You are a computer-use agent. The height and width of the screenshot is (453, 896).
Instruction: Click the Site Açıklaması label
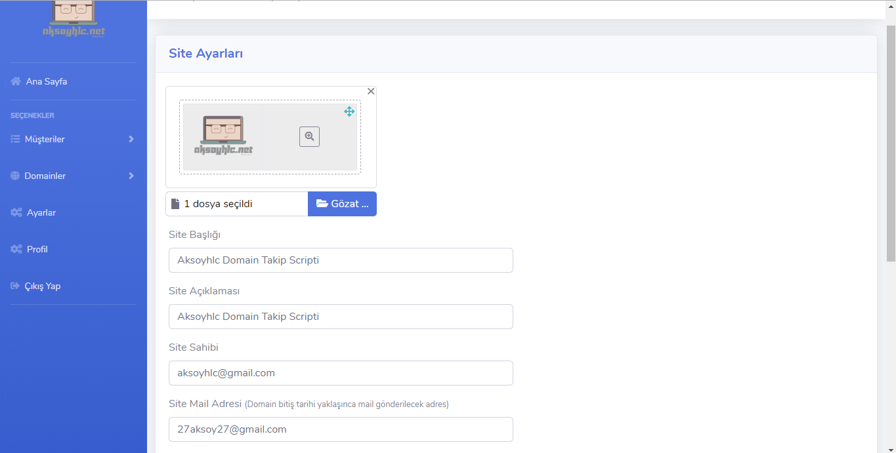pos(204,291)
